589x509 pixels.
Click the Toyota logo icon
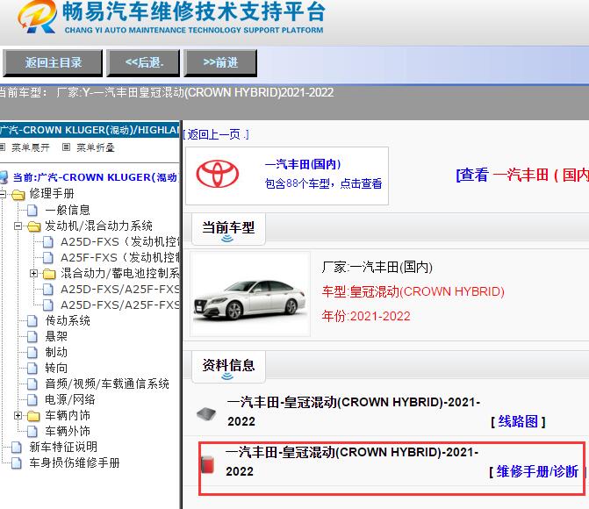pyautogui.click(x=218, y=174)
